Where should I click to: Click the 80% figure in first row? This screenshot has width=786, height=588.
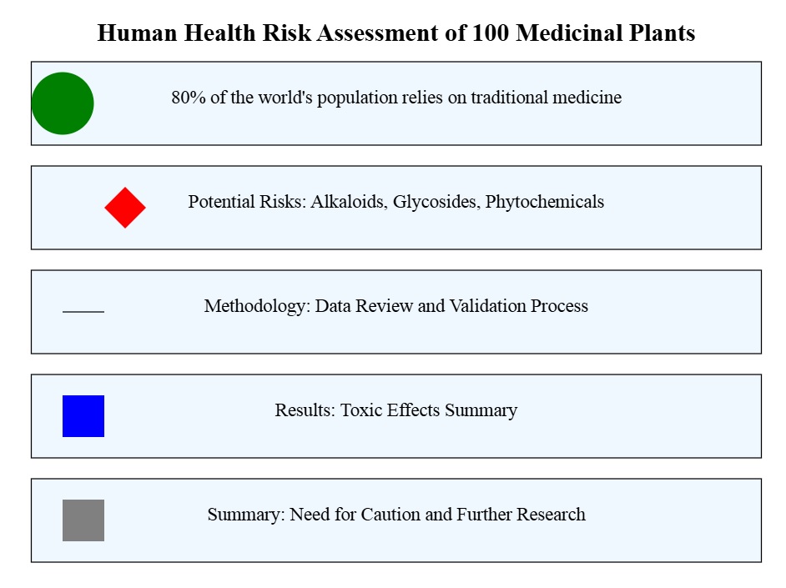click(189, 97)
